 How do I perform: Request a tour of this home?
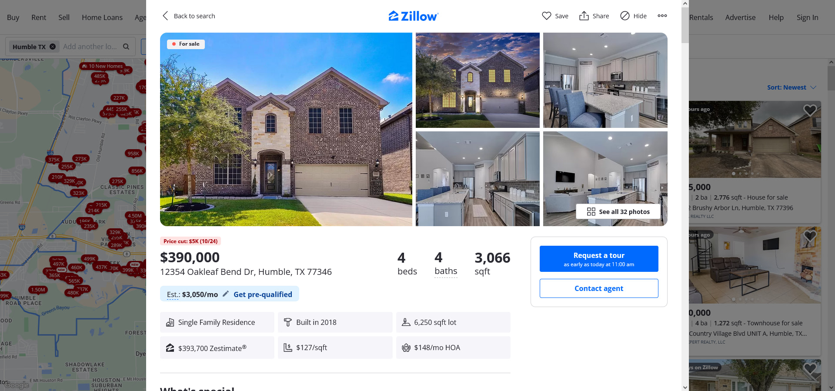coord(599,259)
